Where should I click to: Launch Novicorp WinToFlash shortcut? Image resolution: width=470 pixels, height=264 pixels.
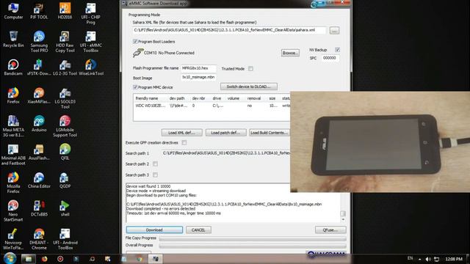pyautogui.click(x=13, y=239)
